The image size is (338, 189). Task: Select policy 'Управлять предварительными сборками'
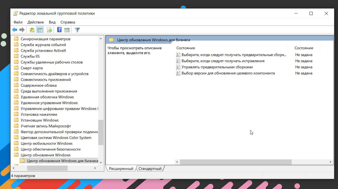[217, 67]
